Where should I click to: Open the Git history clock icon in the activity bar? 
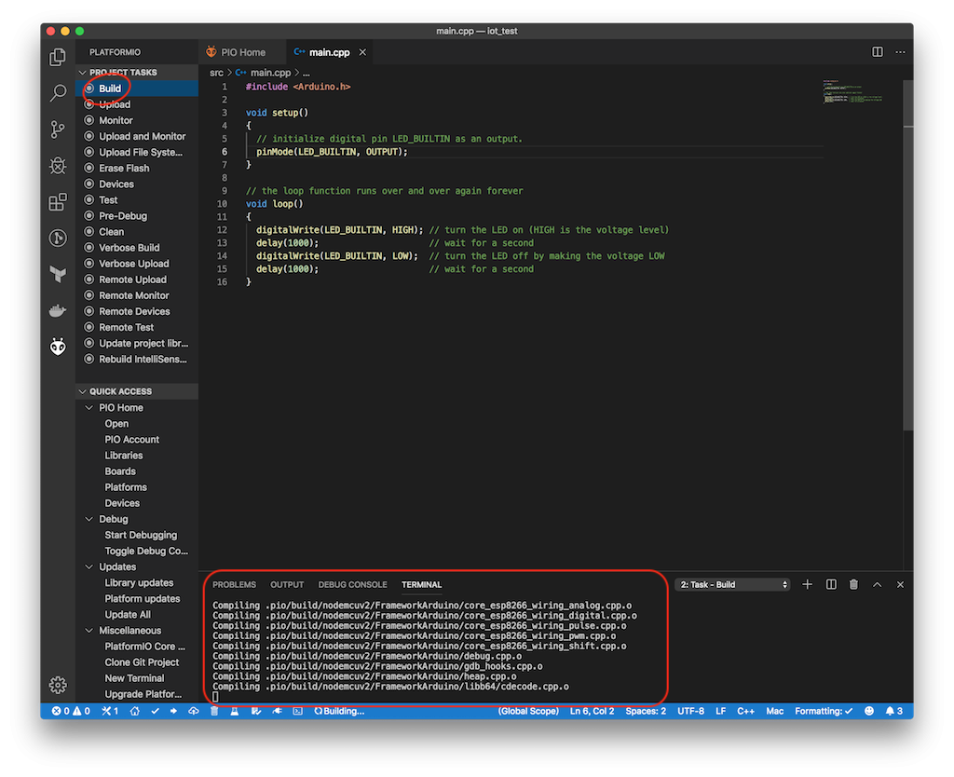58,238
